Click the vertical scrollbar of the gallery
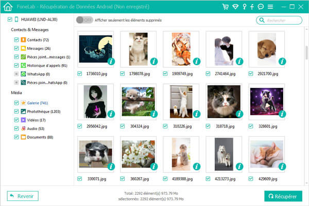The width and height of the screenshot is (309, 206). point(306,52)
